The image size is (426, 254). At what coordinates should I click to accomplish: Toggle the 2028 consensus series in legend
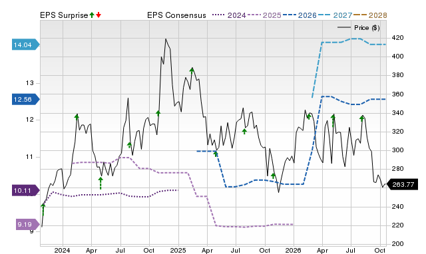coord(370,15)
